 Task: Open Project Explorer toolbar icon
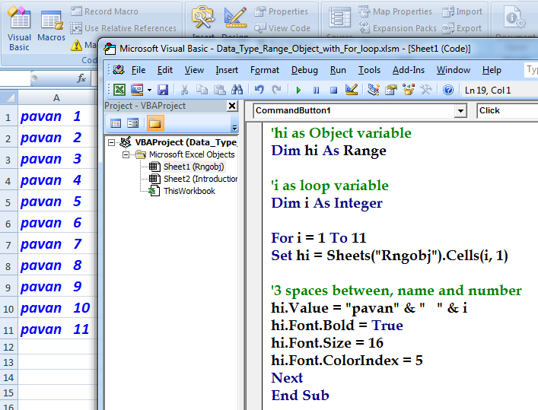pyautogui.click(x=373, y=90)
